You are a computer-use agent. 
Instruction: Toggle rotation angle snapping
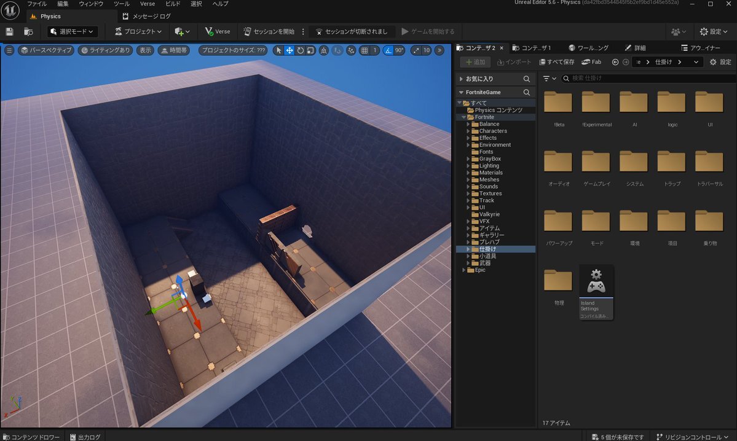388,50
